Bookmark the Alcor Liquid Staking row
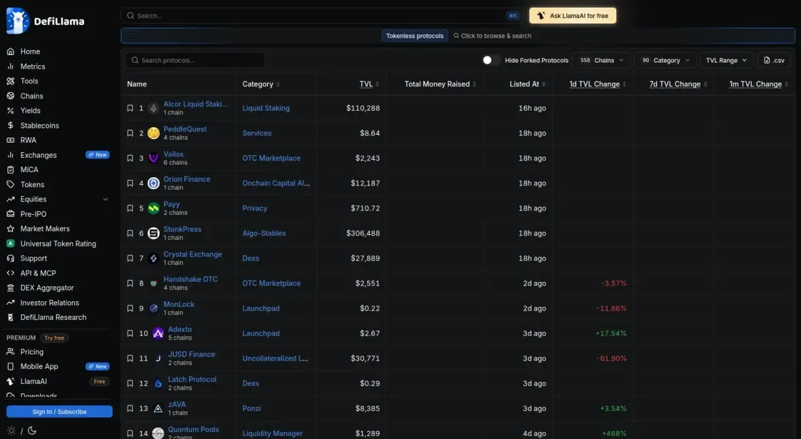The image size is (801, 439). pos(130,108)
